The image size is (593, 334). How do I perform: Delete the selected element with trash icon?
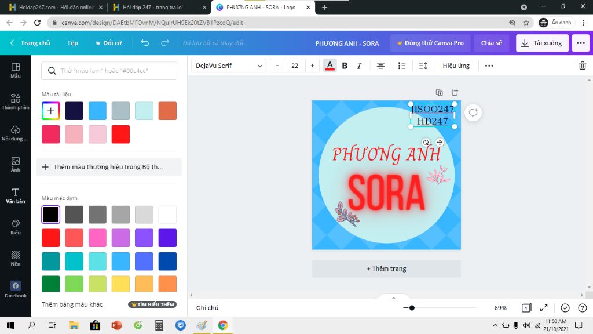point(583,66)
